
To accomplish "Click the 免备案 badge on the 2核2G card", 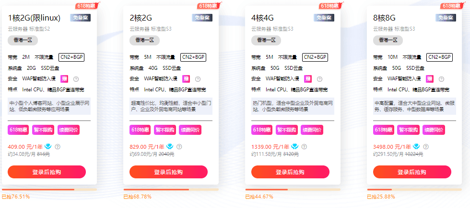I will click(x=202, y=18).
